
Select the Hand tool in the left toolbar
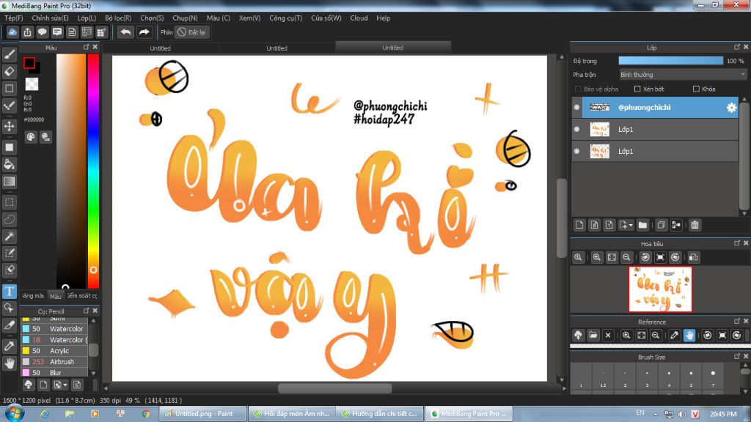pos(9,363)
